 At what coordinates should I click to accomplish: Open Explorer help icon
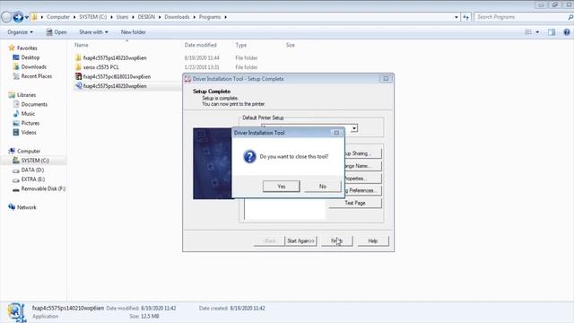point(567,32)
